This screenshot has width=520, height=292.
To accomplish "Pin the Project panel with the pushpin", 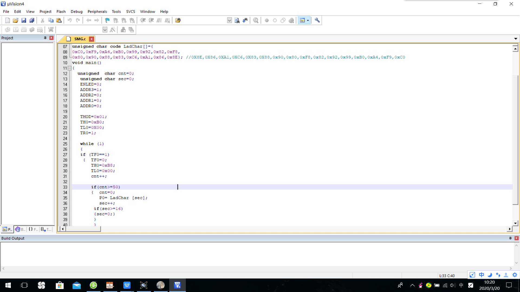I will [x=45, y=38].
